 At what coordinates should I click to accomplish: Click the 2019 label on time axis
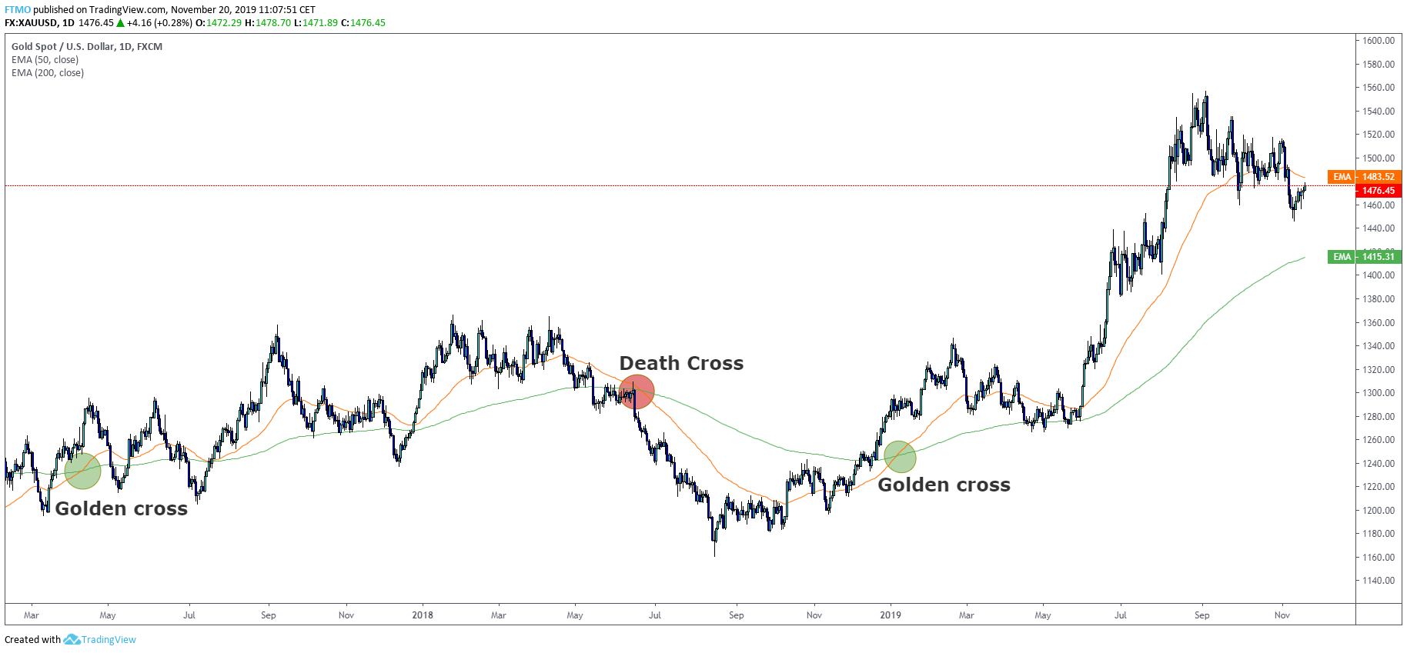point(891,615)
